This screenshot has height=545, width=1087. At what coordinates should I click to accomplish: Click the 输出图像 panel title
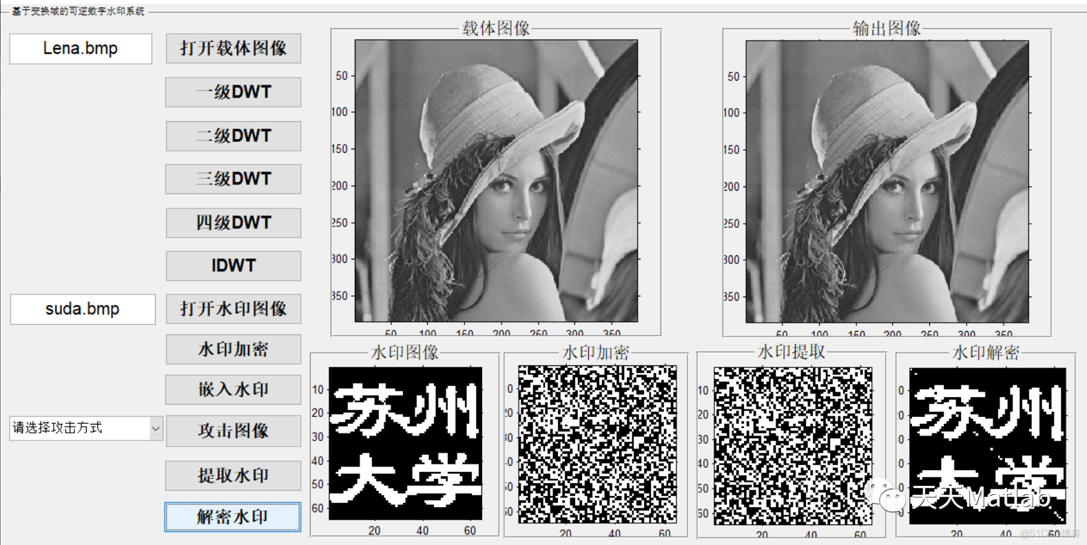click(887, 28)
